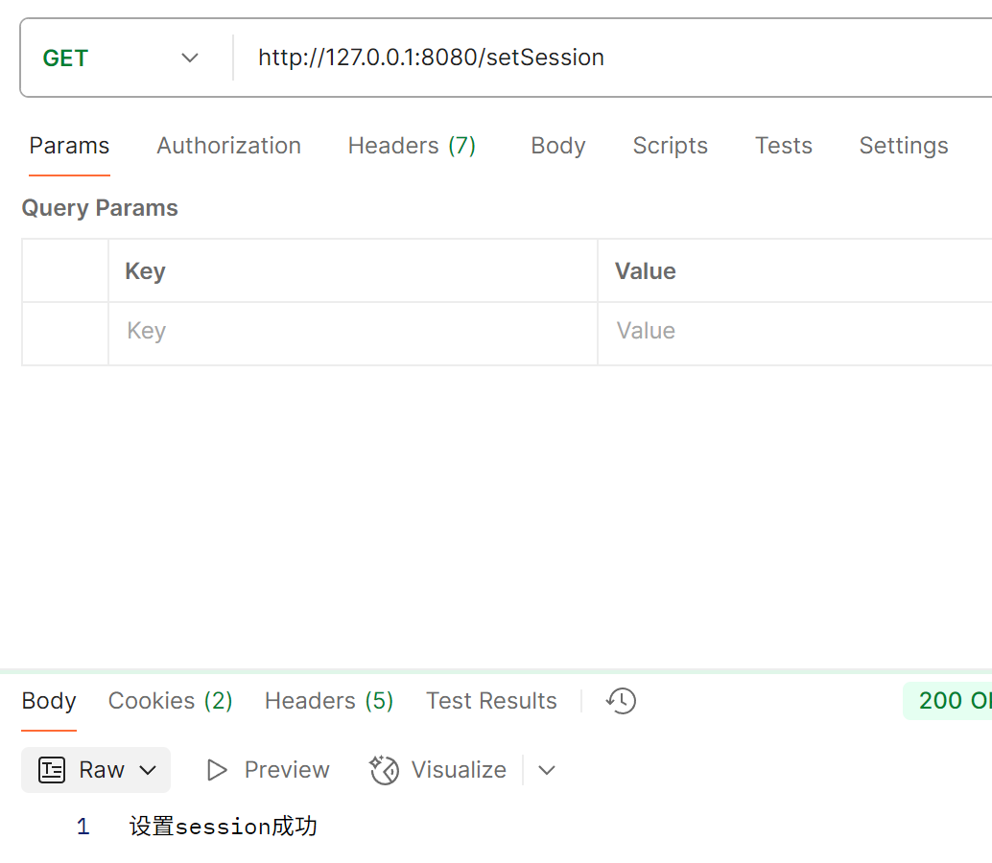
Task: Click the empty query param Key field
Action: [352, 331]
